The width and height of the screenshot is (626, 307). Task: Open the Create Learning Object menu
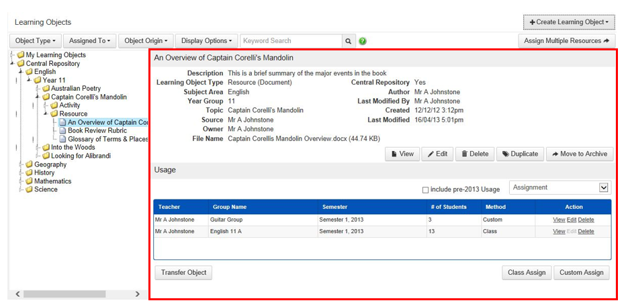tap(569, 22)
